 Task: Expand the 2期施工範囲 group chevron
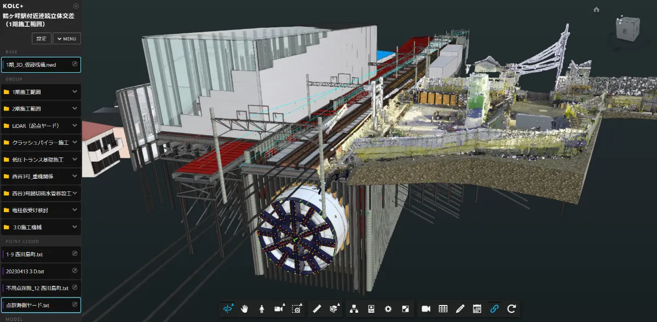(x=75, y=109)
